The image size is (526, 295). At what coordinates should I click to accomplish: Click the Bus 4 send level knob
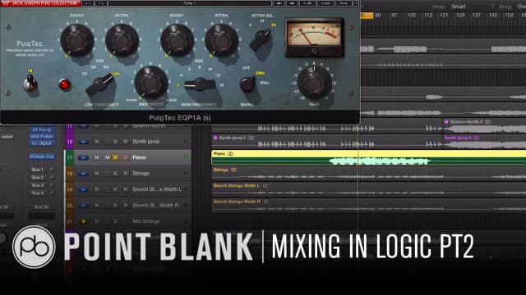pos(52,193)
